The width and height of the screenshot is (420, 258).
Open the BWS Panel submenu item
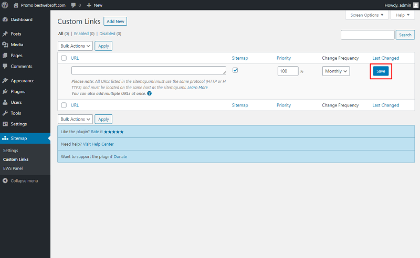pos(13,168)
